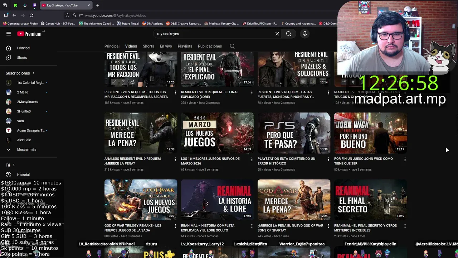
Task: Click the padlock icon in address bar
Action: (x=74, y=15)
